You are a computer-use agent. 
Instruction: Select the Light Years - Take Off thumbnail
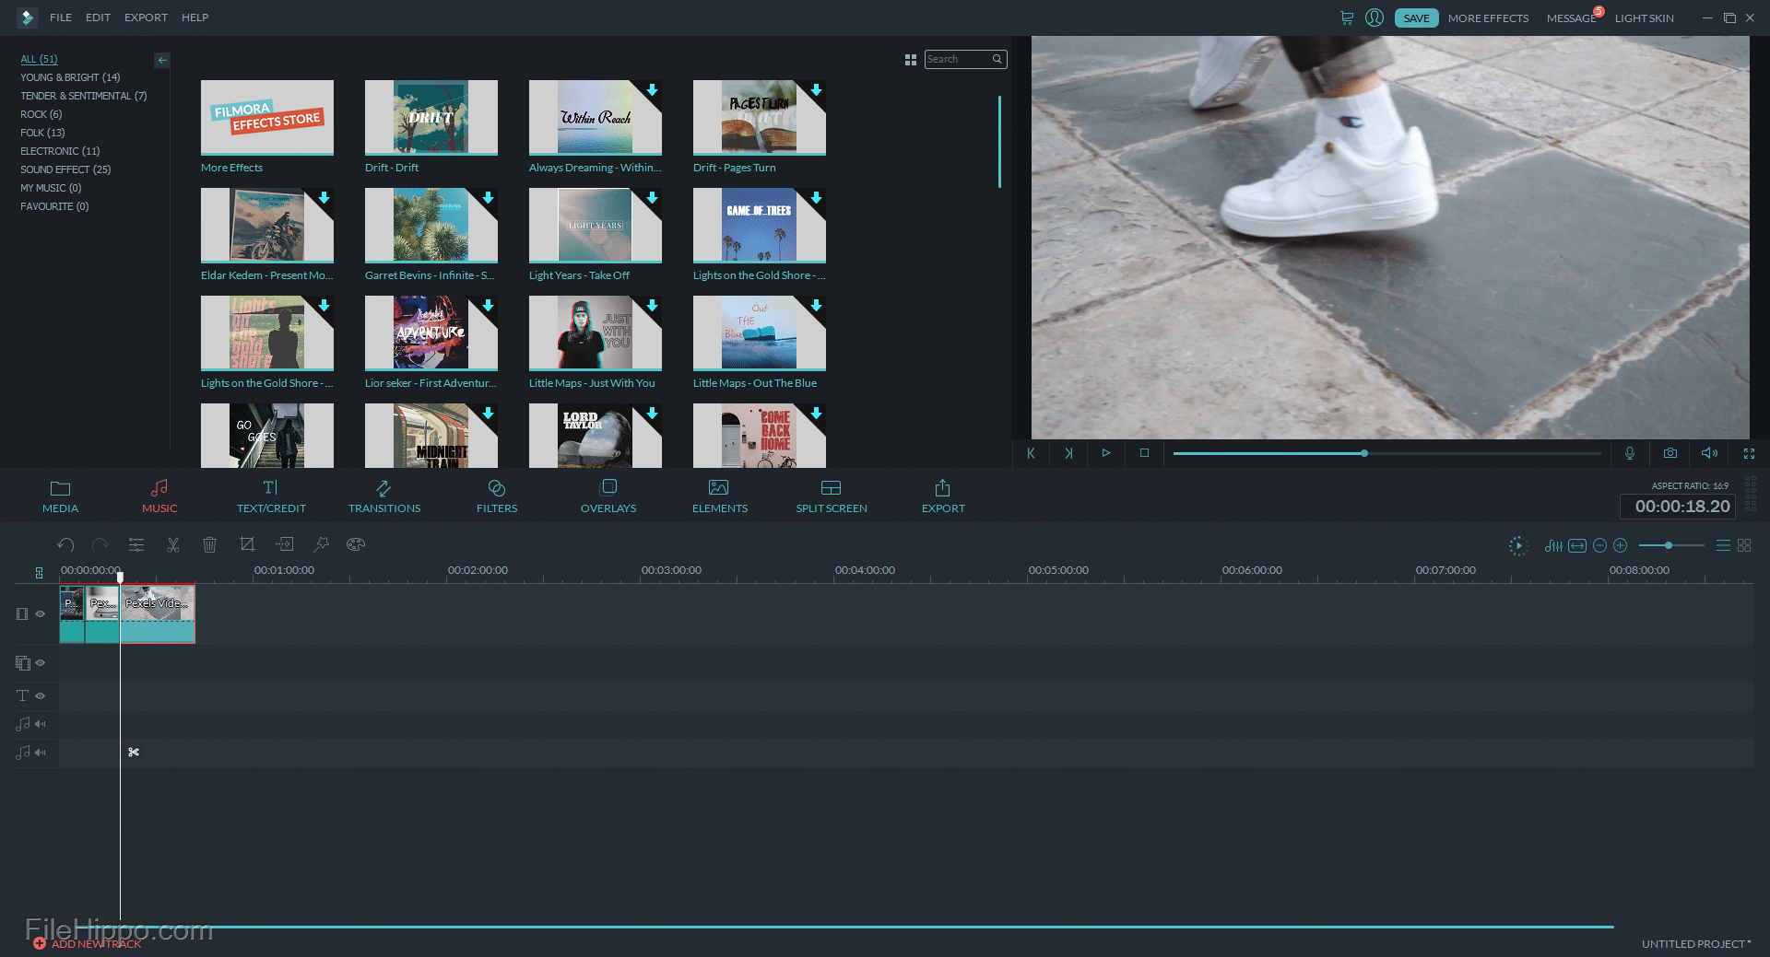pyautogui.click(x=595, y=224)
